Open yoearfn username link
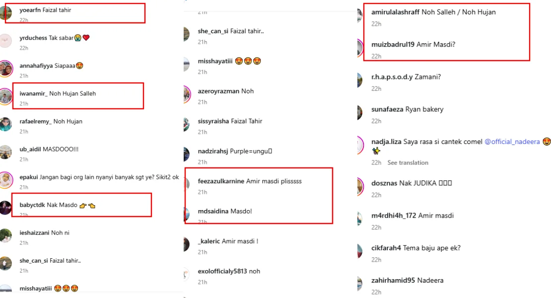This screenshot has height=298, width=551. click(x=30, y=10)
